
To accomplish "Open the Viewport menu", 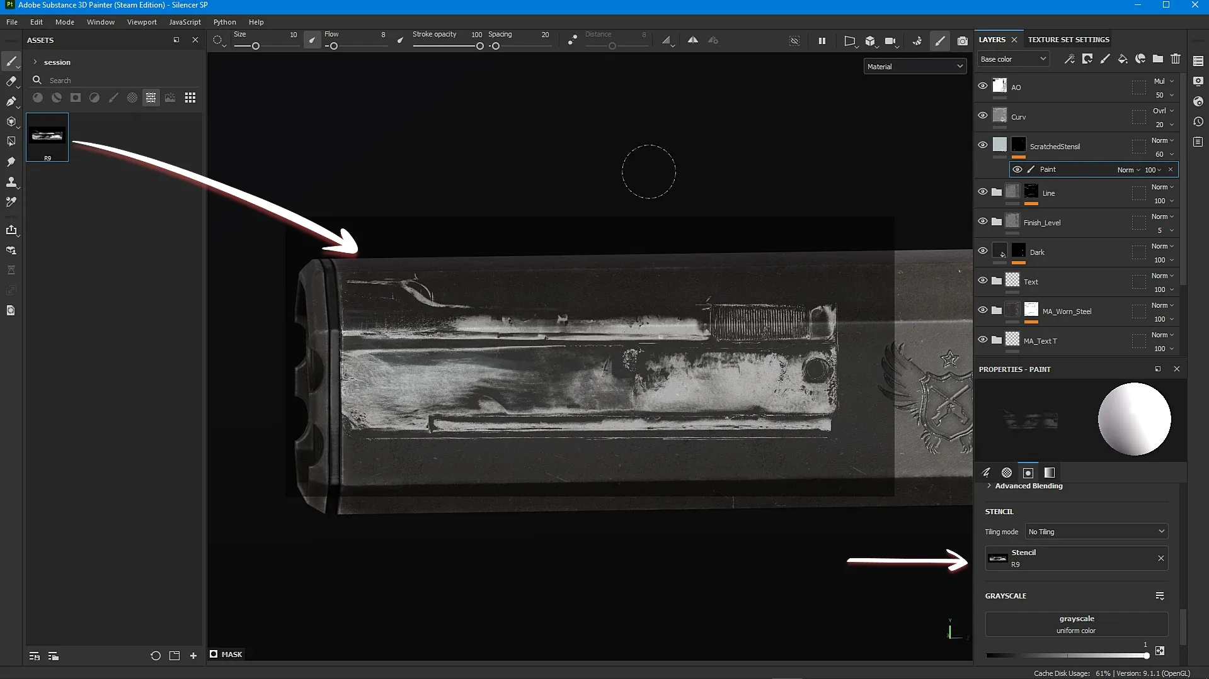I will [142, 22].
